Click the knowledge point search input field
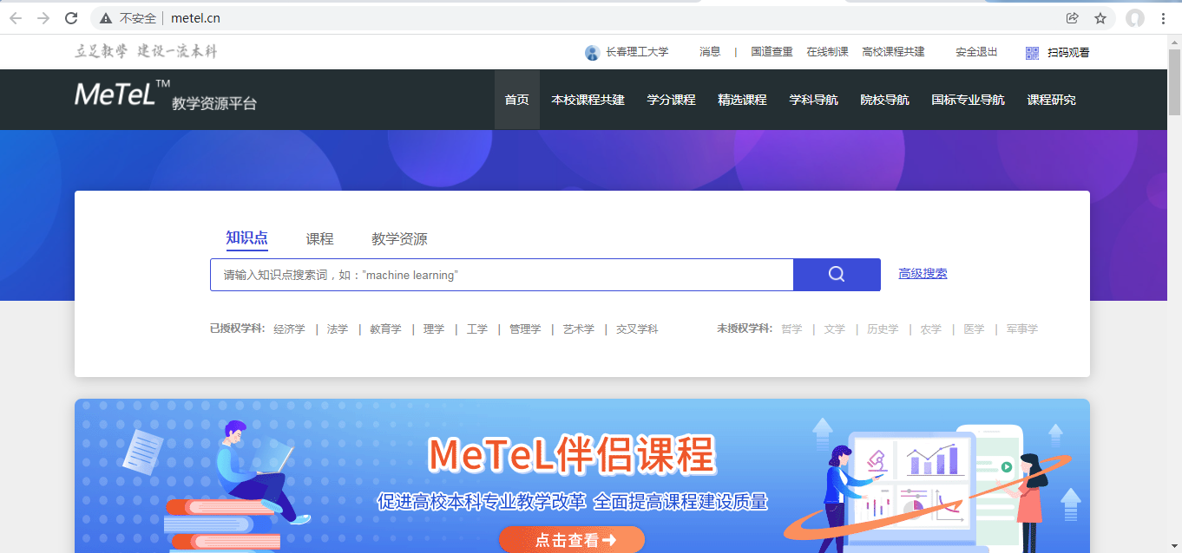 click(x=502, y=275)
